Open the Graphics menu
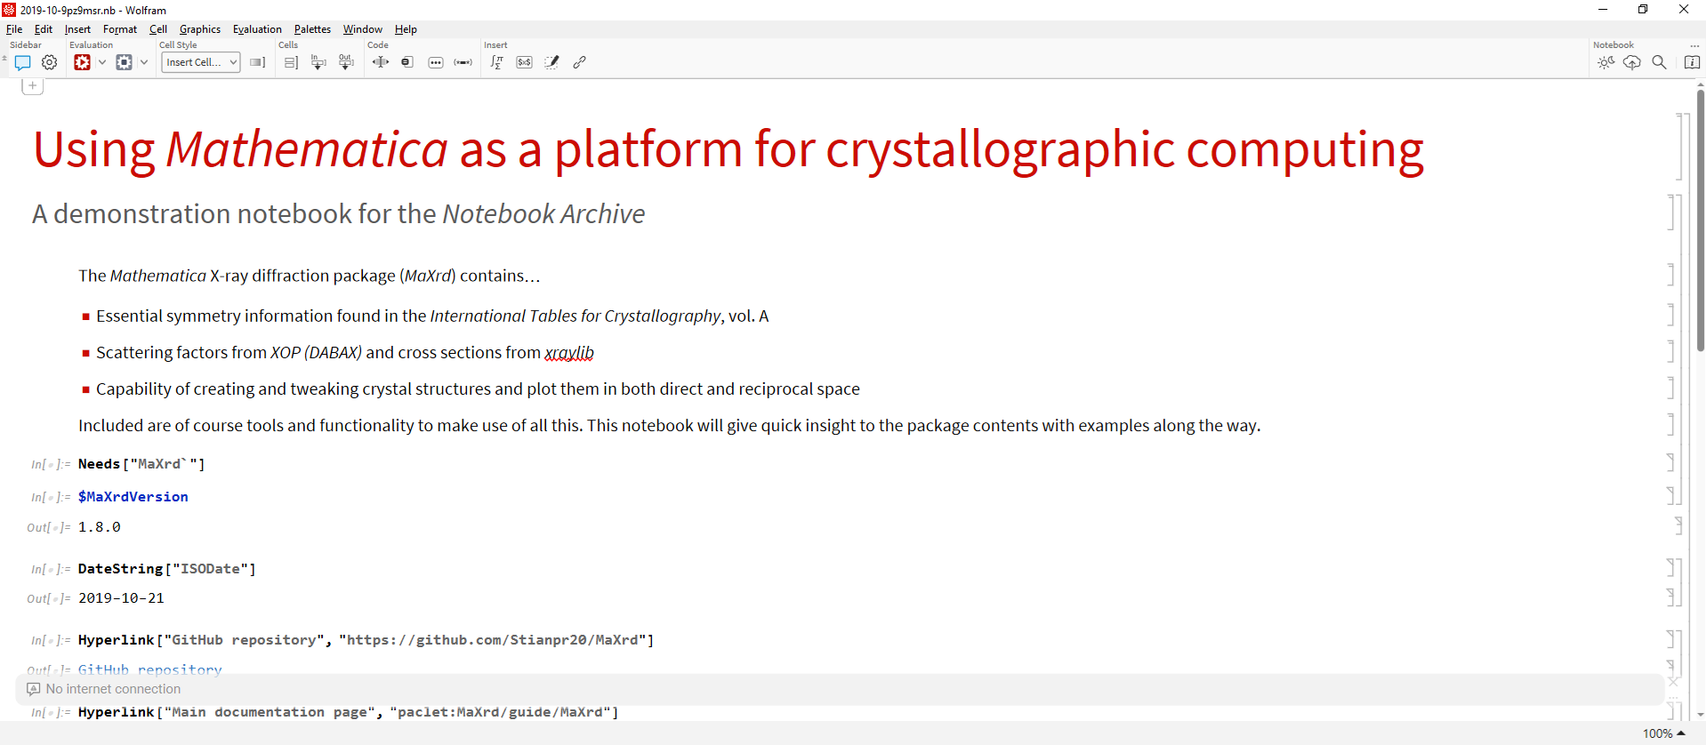Viewport: 1706px width, 745px height. coord(200,29)
